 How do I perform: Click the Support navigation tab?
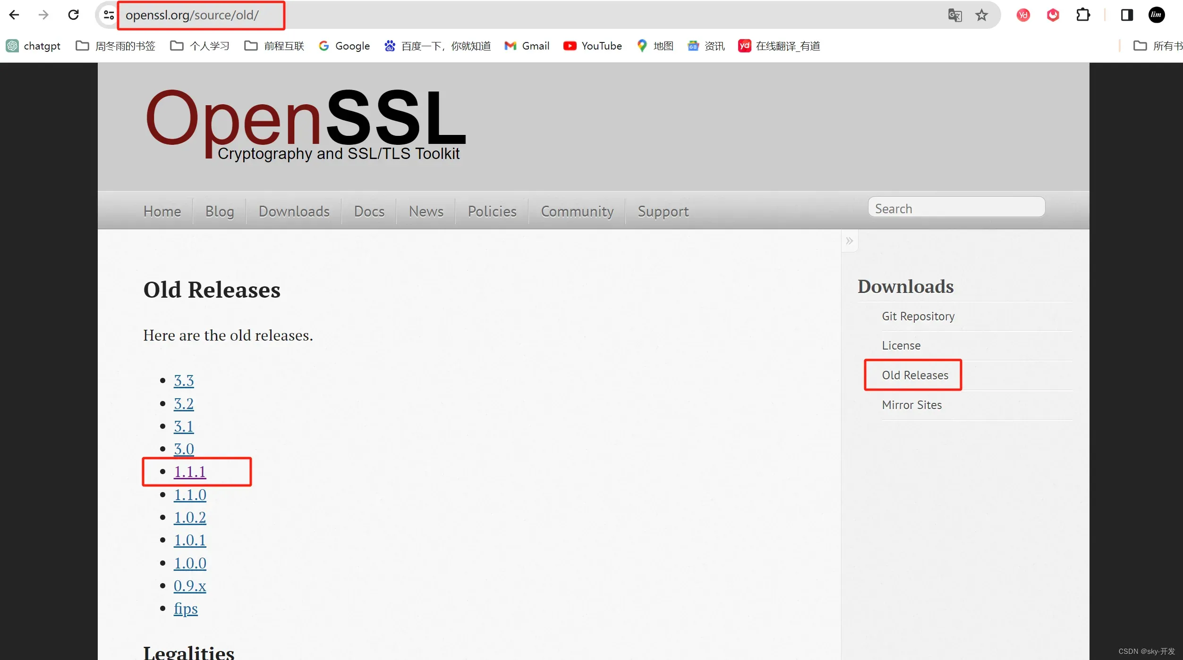click(x=663, y=210)
